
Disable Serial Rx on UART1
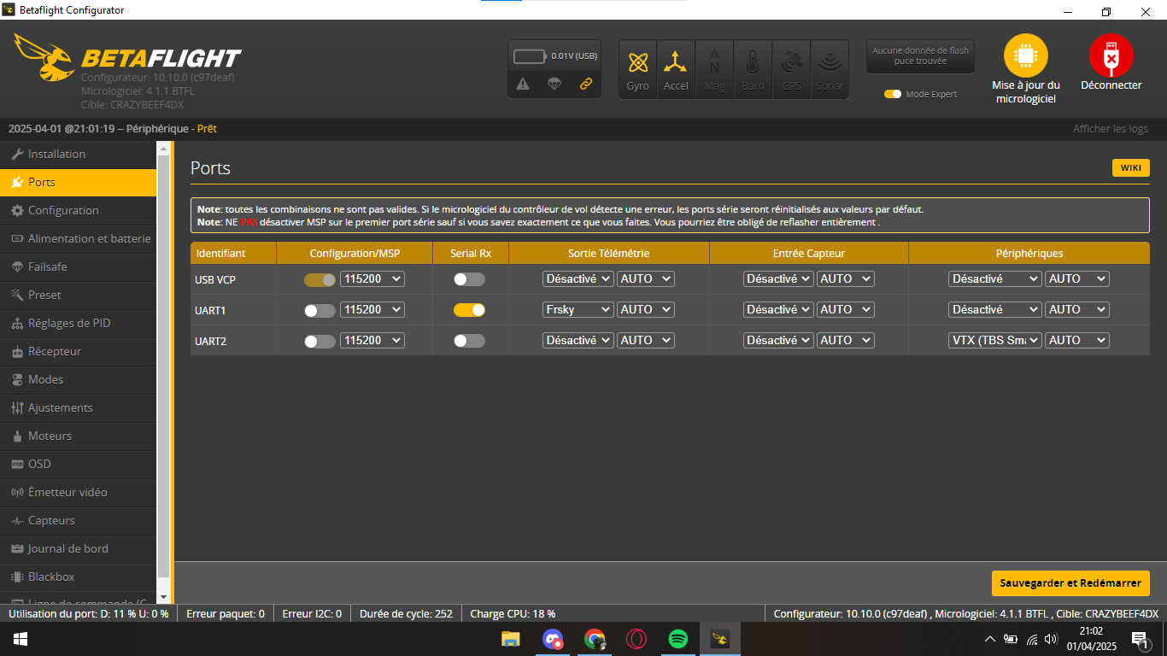tap(469, 310)
